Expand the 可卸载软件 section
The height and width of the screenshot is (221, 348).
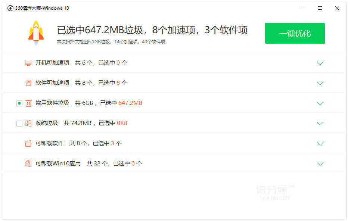tap(320, 144)
